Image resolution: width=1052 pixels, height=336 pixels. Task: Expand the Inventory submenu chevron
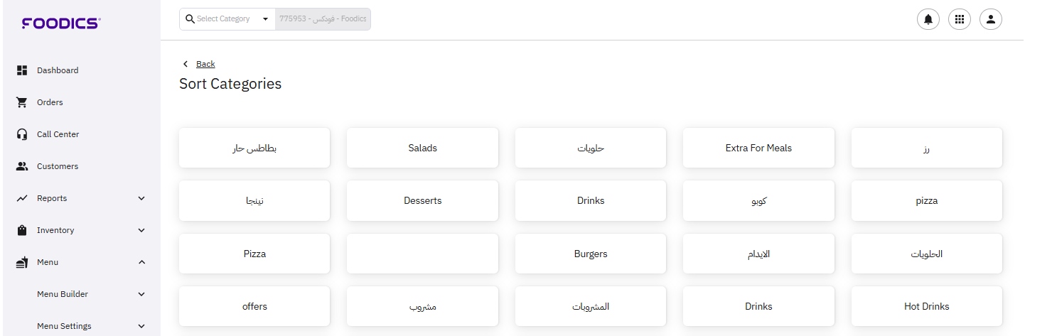click(x=141, y=230)
